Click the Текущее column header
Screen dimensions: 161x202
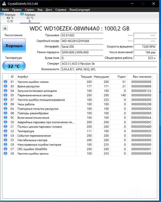[84, 77]
